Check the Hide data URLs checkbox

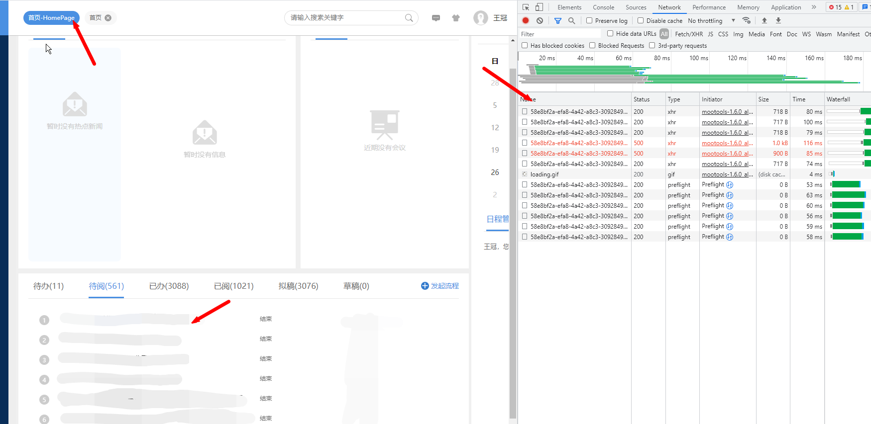pos(610,33)
